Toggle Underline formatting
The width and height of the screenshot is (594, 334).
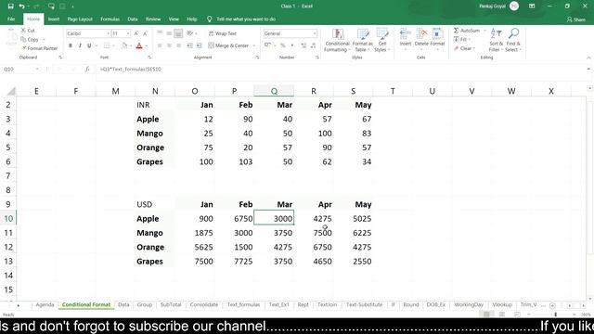tap(89, 45)
